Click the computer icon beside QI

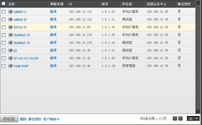coord(10,51)
